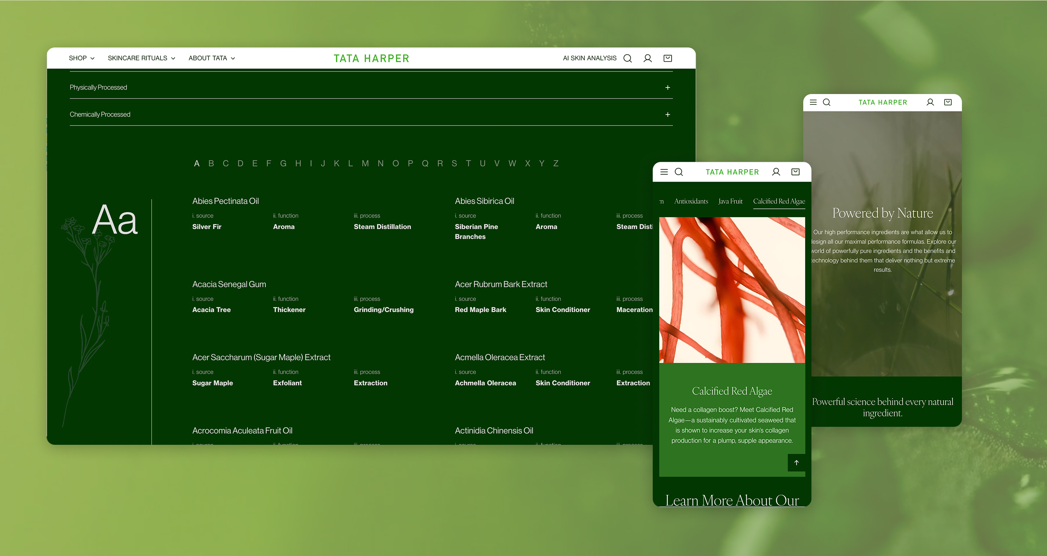
Task: Jump to letter O in alphabet index
Action: click(395, 164)
